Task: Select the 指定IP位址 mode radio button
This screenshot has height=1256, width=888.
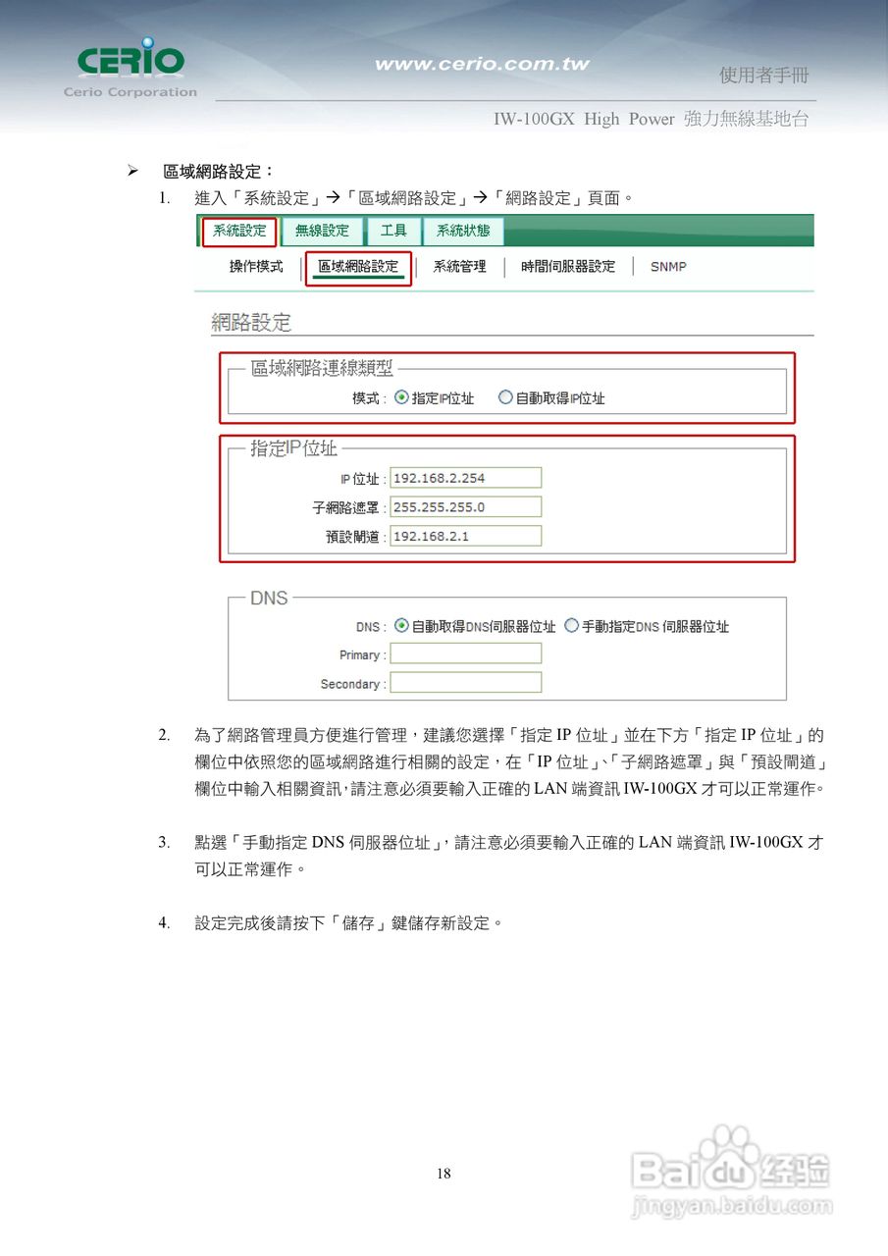Action: tap(401, 398)
